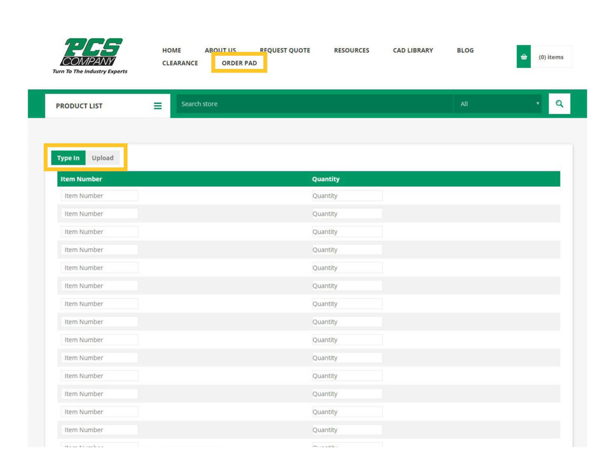The height and width of the screenshot is (475, 615).
Task: Open the Product List hamburger menu icon
Action: (x=157, y=106)
